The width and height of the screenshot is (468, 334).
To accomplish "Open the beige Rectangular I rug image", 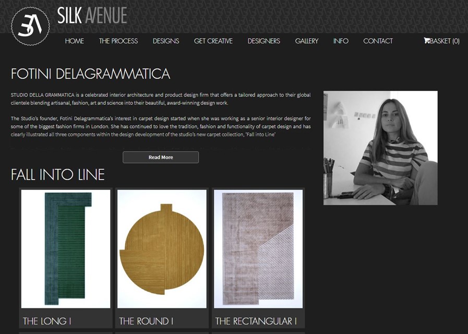I will tap(258, 249).
